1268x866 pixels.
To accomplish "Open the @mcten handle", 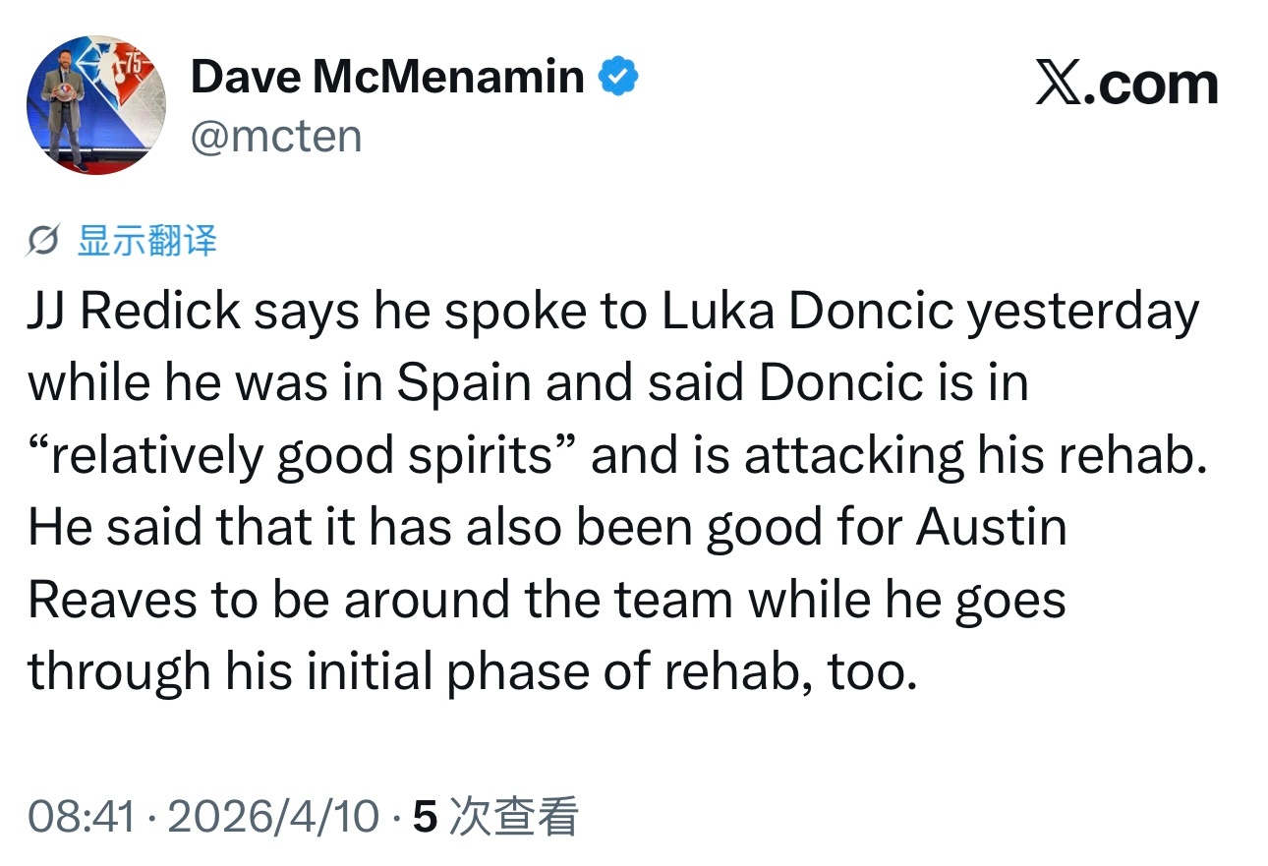I will [x=276, y=137].
